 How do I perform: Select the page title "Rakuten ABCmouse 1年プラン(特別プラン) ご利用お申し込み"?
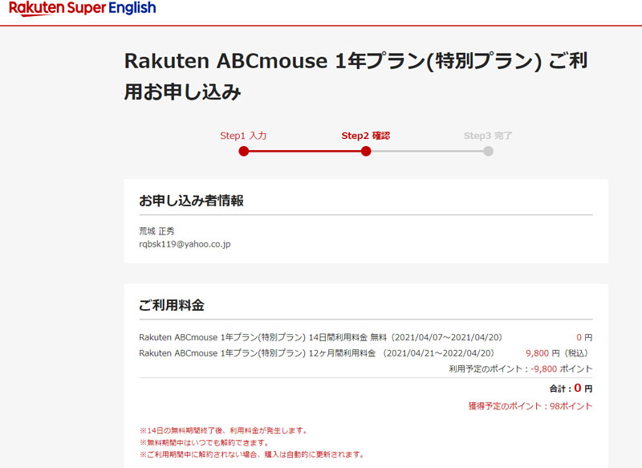point(356,76)
